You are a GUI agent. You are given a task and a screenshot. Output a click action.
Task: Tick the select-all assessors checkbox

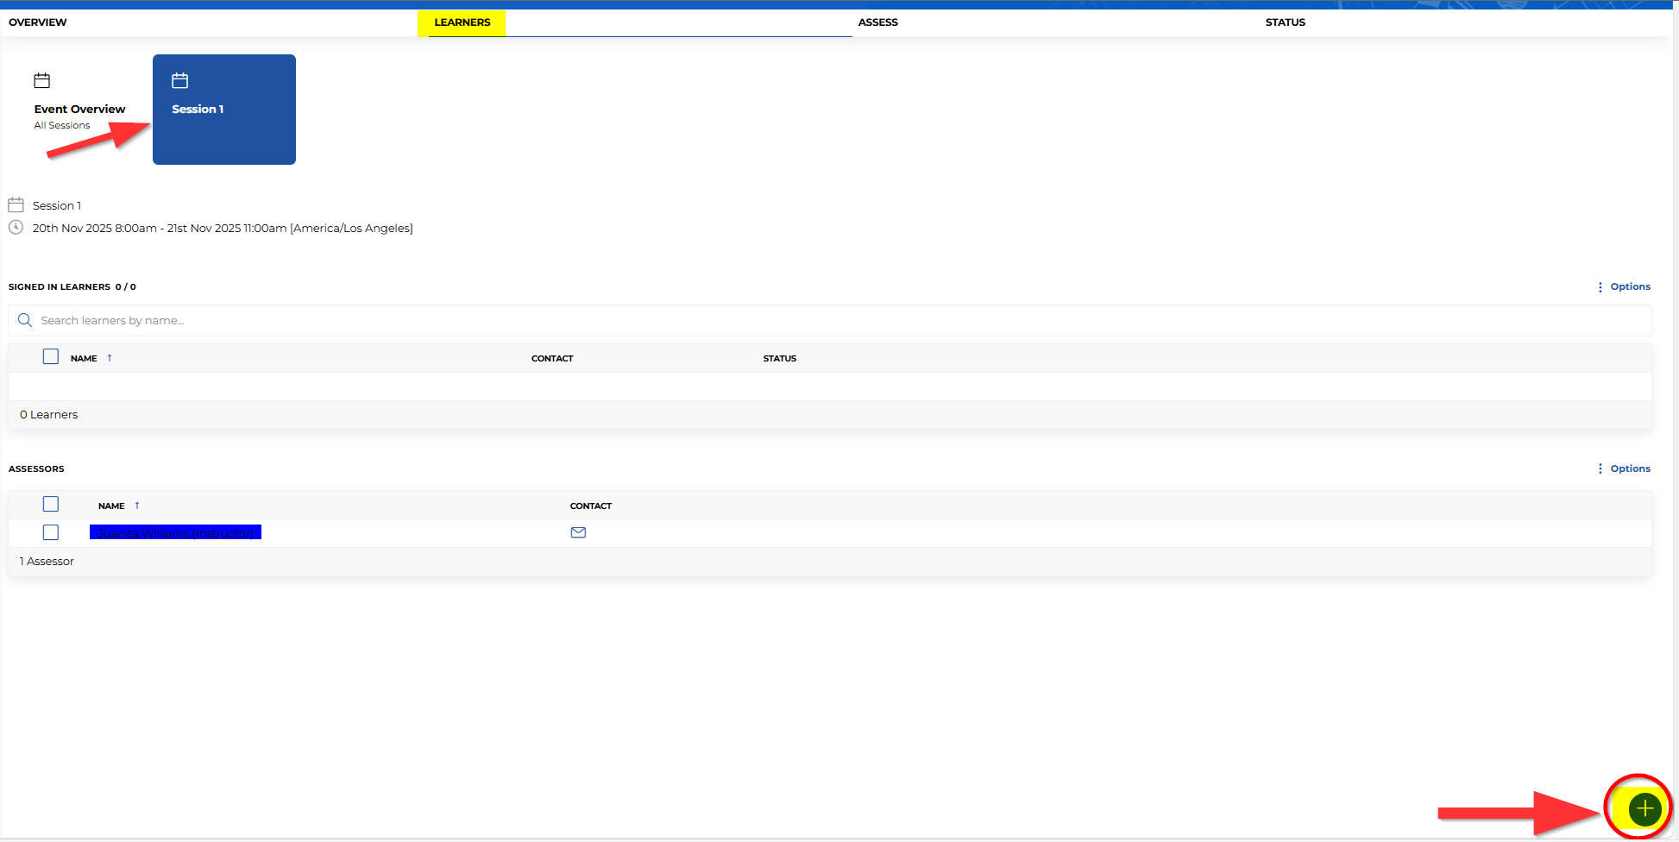[x=51, y=504]
